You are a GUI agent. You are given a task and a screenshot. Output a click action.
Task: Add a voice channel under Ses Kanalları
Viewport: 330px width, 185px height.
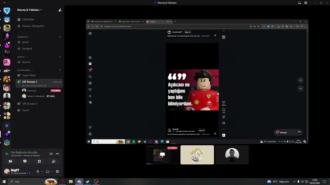(x=60, y=70)
